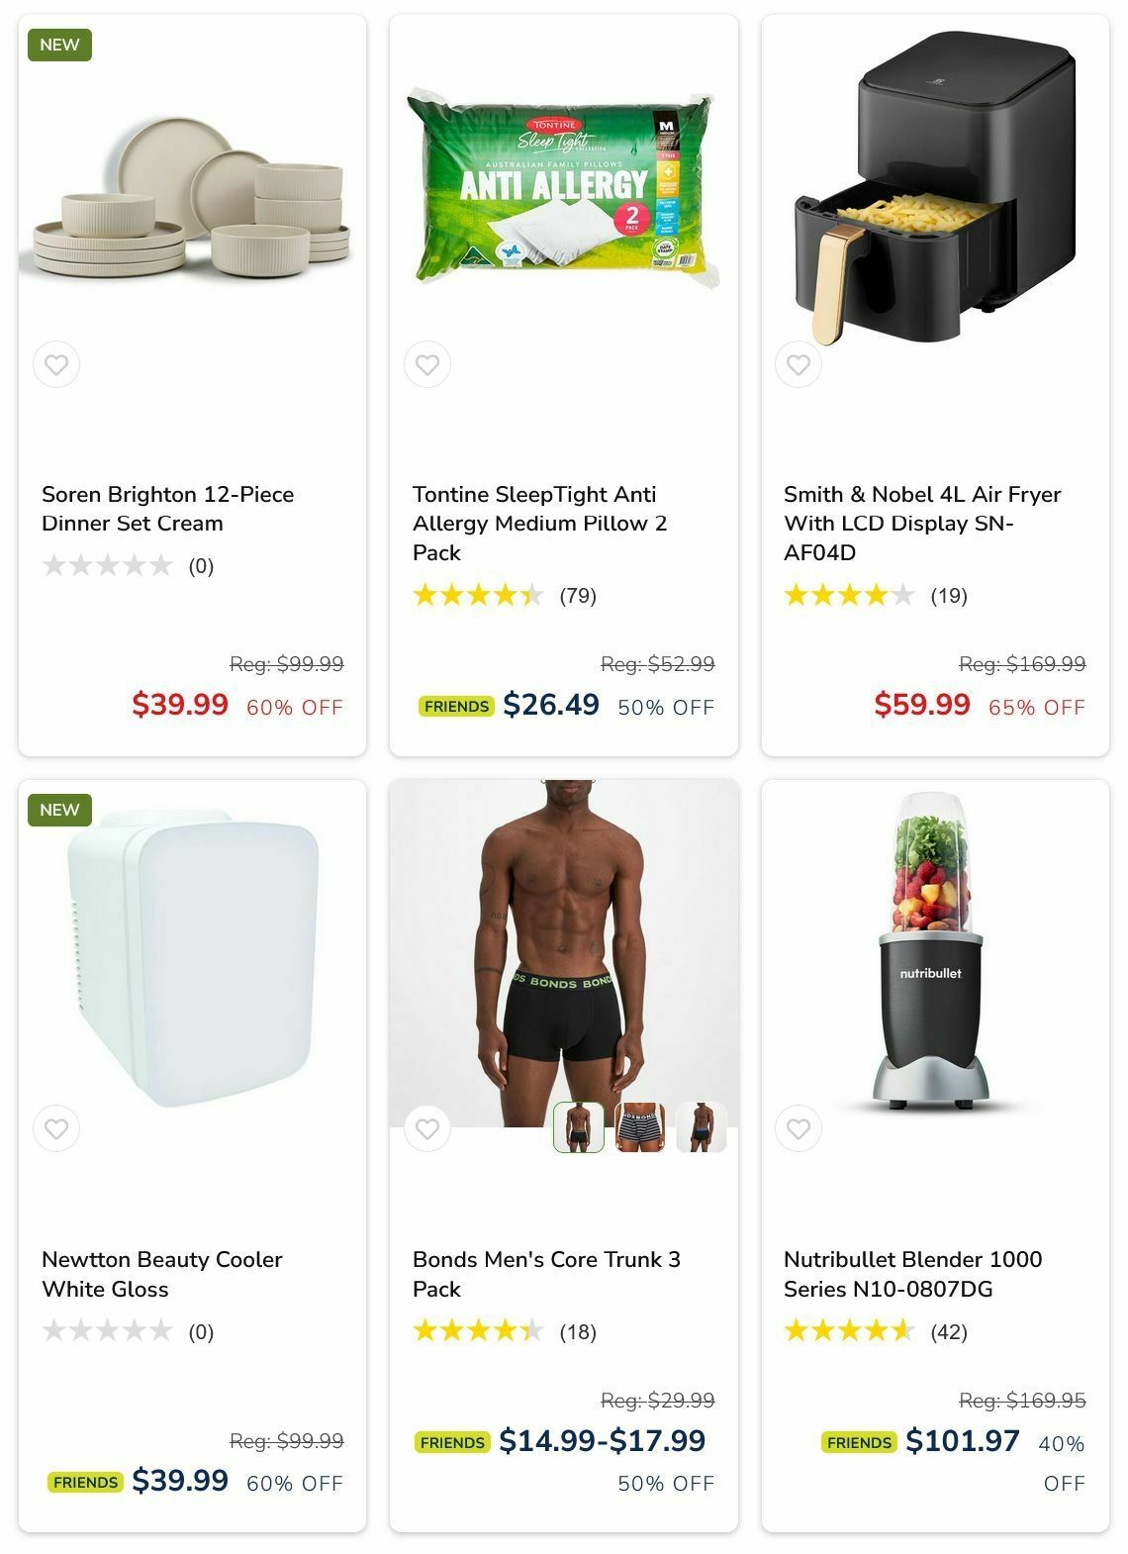Image resolution: width=1128 pixels, height=1554 pixels.
Task: Wishlist the Nutribullet Blender 1000 Series
Action: tap(799, 1128)
